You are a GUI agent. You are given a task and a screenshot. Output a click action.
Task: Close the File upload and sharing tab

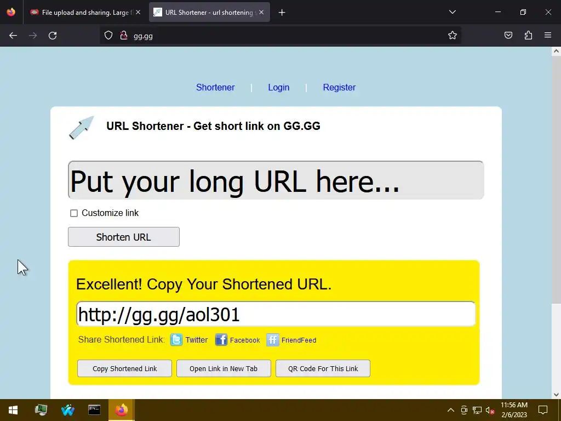click(138, 12)
